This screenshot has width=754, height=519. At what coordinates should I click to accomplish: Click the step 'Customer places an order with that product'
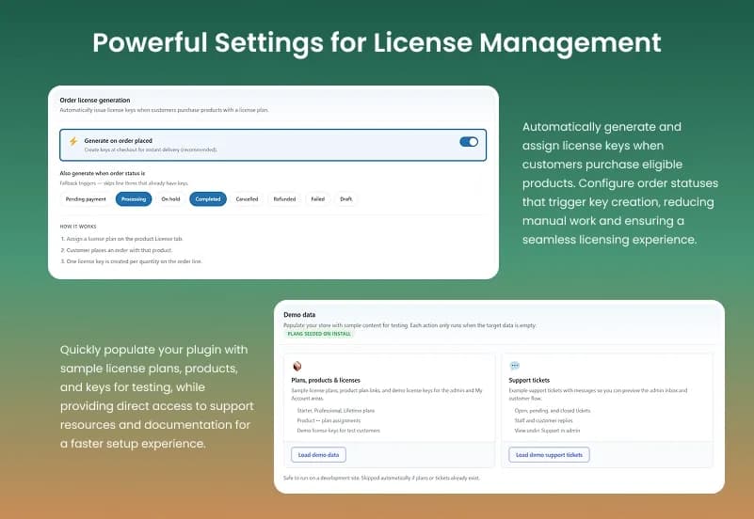pyautogui.click(x=116, y=250)
